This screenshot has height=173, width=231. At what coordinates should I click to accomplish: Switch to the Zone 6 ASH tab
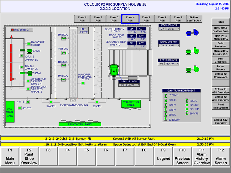(146, 19)
